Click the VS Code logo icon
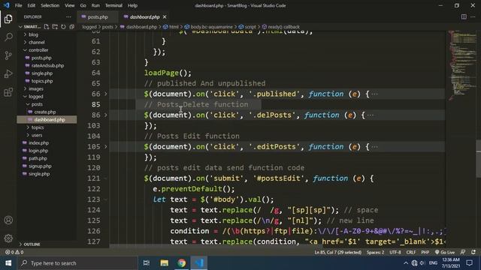Screen dimensions: 481x270 [x=7, y=5]
